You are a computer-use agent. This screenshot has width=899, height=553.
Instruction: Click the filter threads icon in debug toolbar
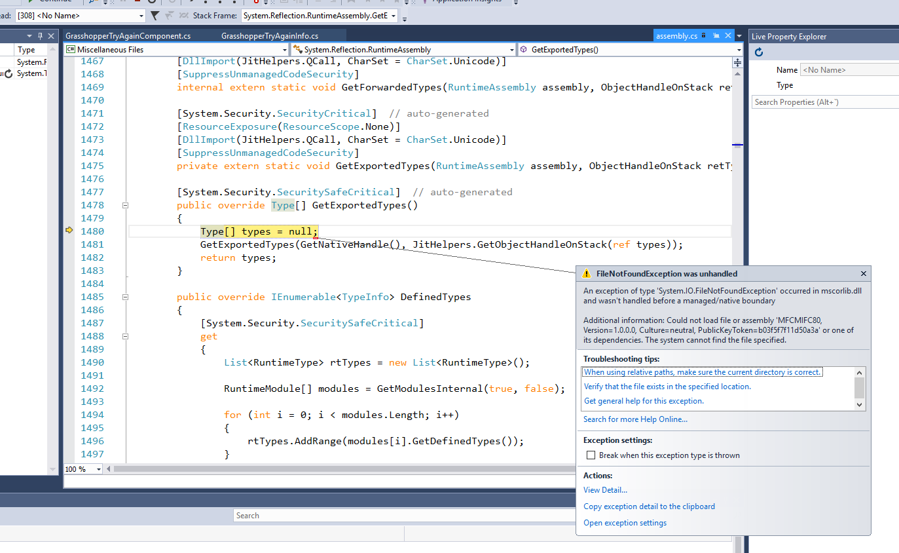click(x=155, y=15)
